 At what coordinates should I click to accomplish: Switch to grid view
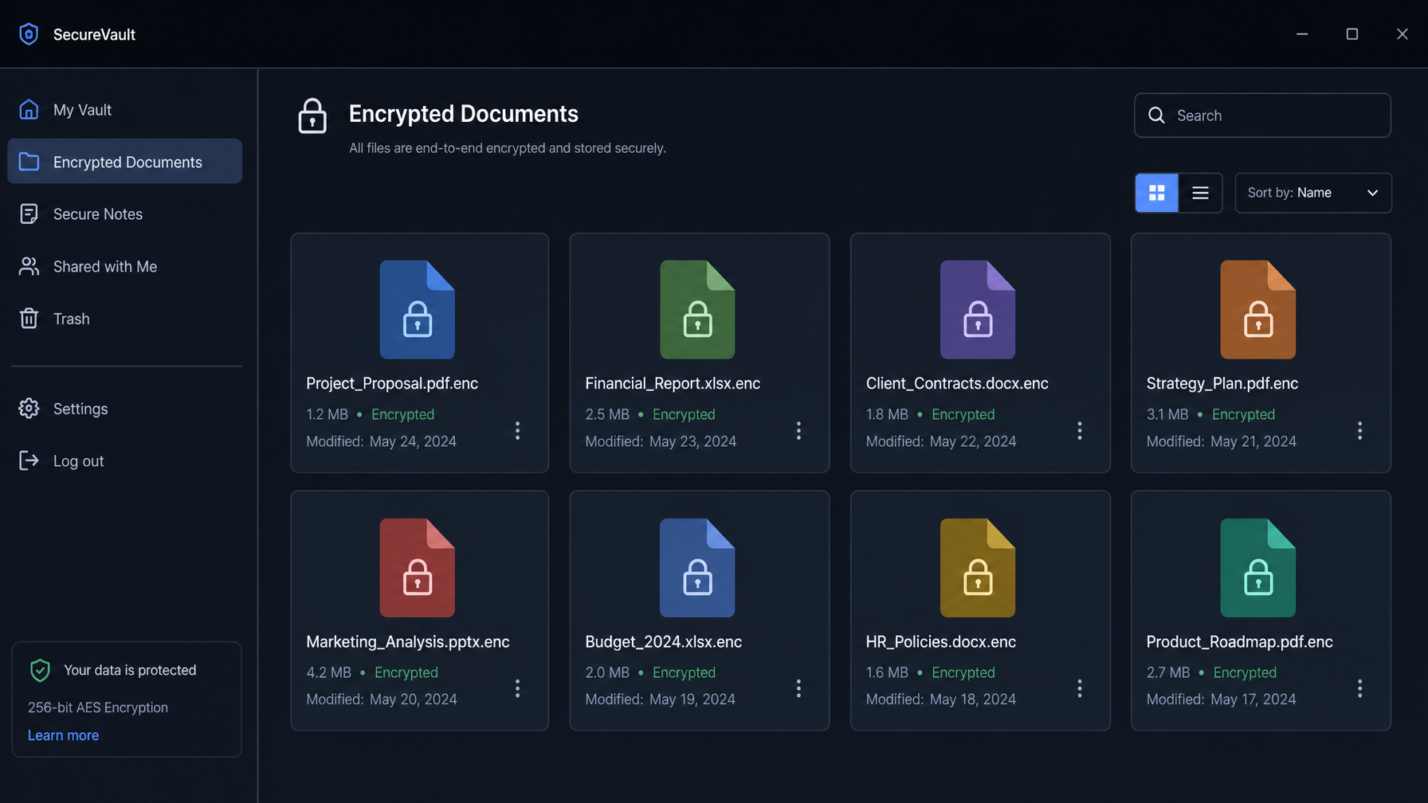(1156, 193)
